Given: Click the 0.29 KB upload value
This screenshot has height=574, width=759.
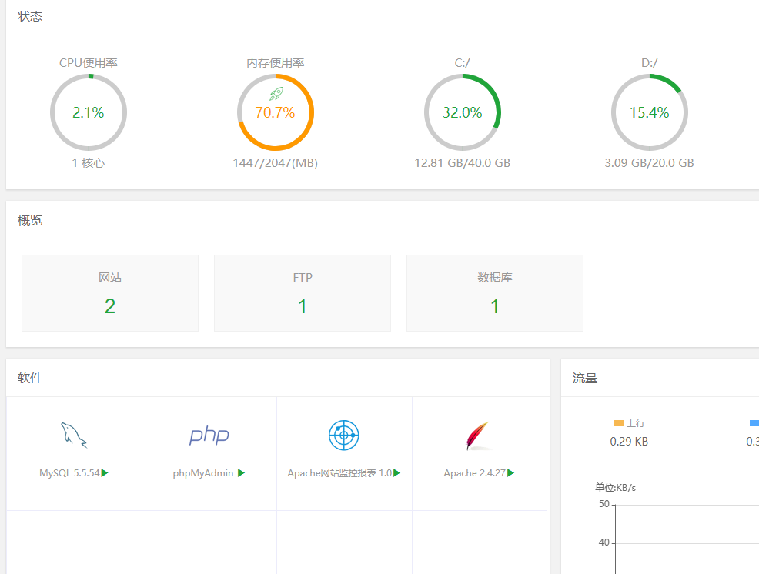Looking at the screenshot, I should 629,442.
